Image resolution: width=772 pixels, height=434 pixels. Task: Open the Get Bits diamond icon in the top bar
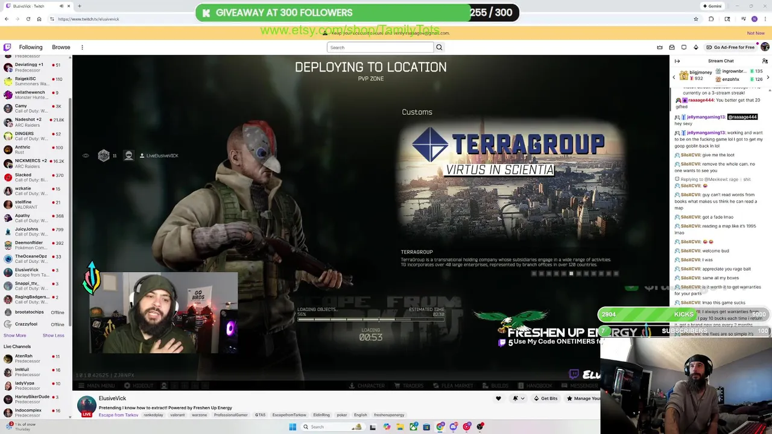(x=695, y=47)
